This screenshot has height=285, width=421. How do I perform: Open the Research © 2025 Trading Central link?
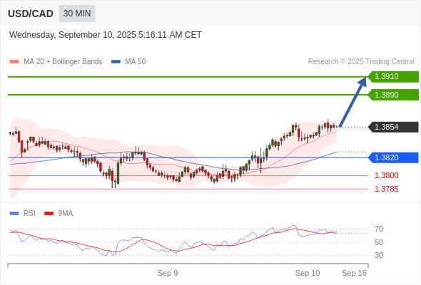point(361,62)
